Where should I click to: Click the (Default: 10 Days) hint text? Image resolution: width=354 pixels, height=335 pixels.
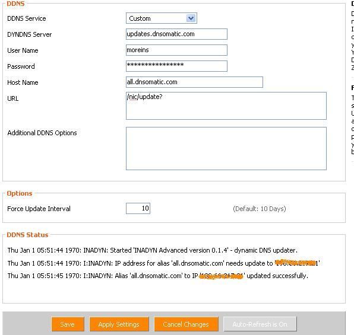260,209
